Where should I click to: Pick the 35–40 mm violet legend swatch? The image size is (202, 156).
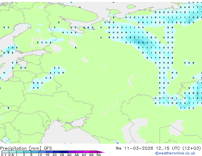pos(79,152)
